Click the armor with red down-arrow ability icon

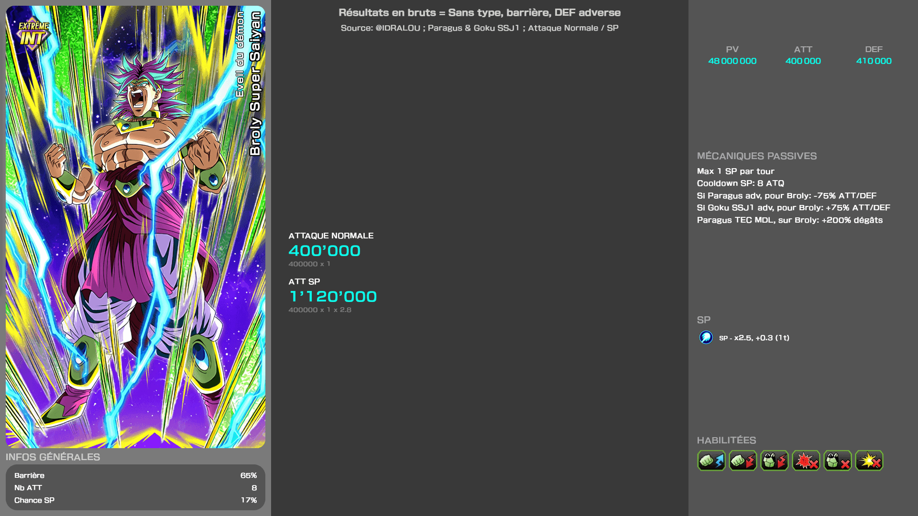[x=775, y=461]
